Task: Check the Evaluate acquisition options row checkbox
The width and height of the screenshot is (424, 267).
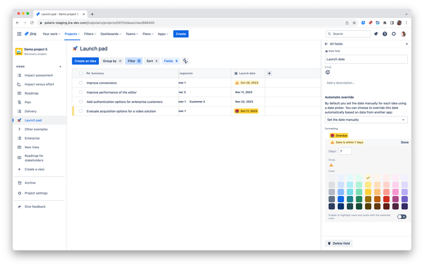Action: pyautogui.click(x=81, y=111)
